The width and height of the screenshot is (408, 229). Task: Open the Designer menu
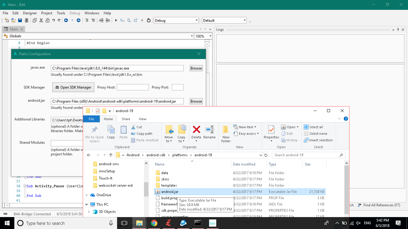[30, 13]
